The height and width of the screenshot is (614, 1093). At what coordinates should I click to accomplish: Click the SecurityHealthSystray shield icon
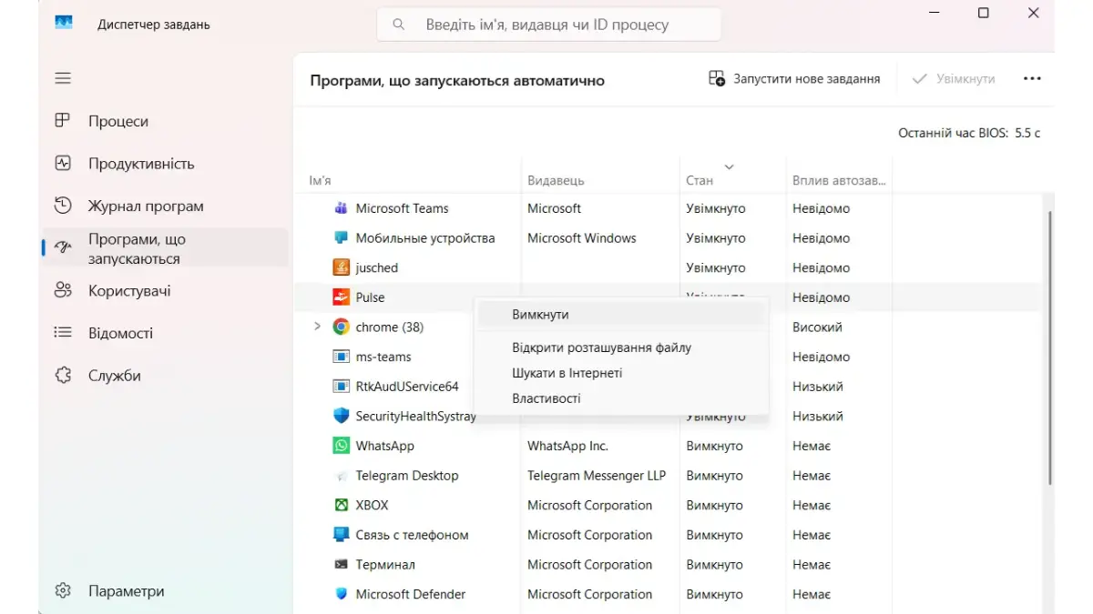[342, 416]
